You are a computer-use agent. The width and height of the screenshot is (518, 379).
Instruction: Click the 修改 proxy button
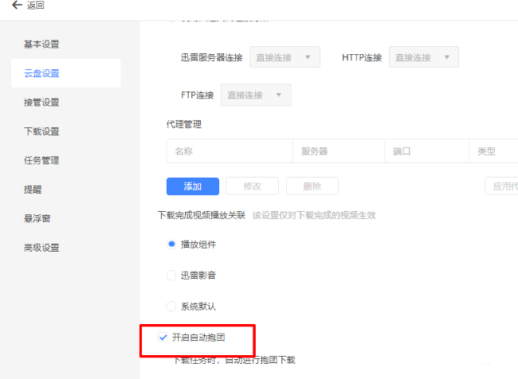coord(252,186)
